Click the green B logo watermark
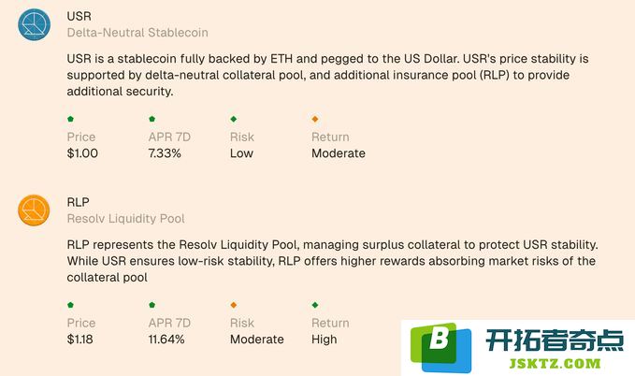 click(x=440, y=347)
